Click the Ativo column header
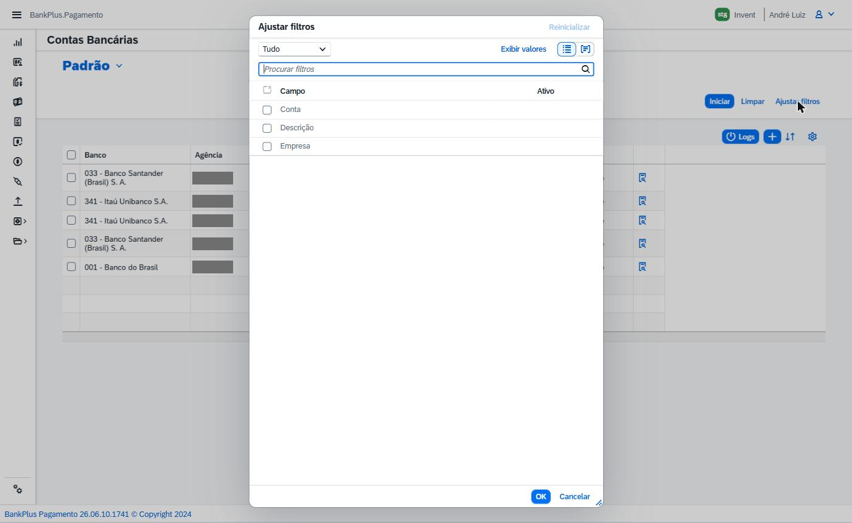This screenshot has height=523, width=852. pyautogui.click(x=546, y=91)
